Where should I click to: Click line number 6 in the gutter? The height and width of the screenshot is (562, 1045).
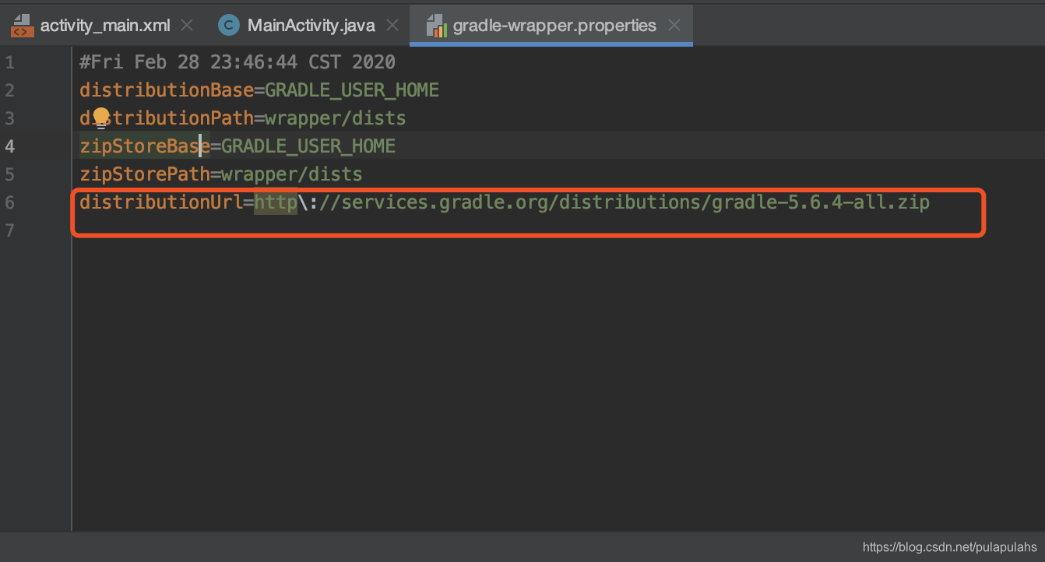(9, 202)
